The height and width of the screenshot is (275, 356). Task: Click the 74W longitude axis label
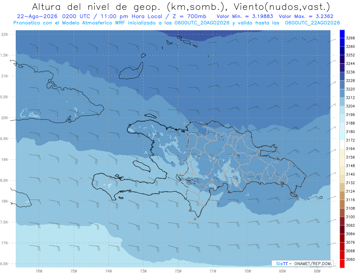tap(109, 271)
